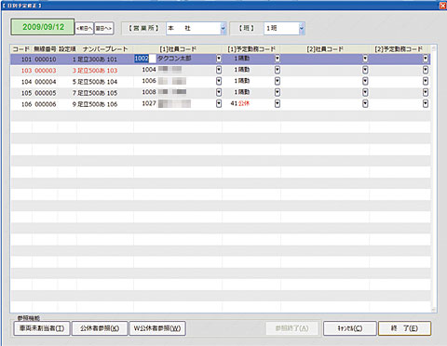Close the window with the red X
The image size is (447, 346).
(443, 6)
